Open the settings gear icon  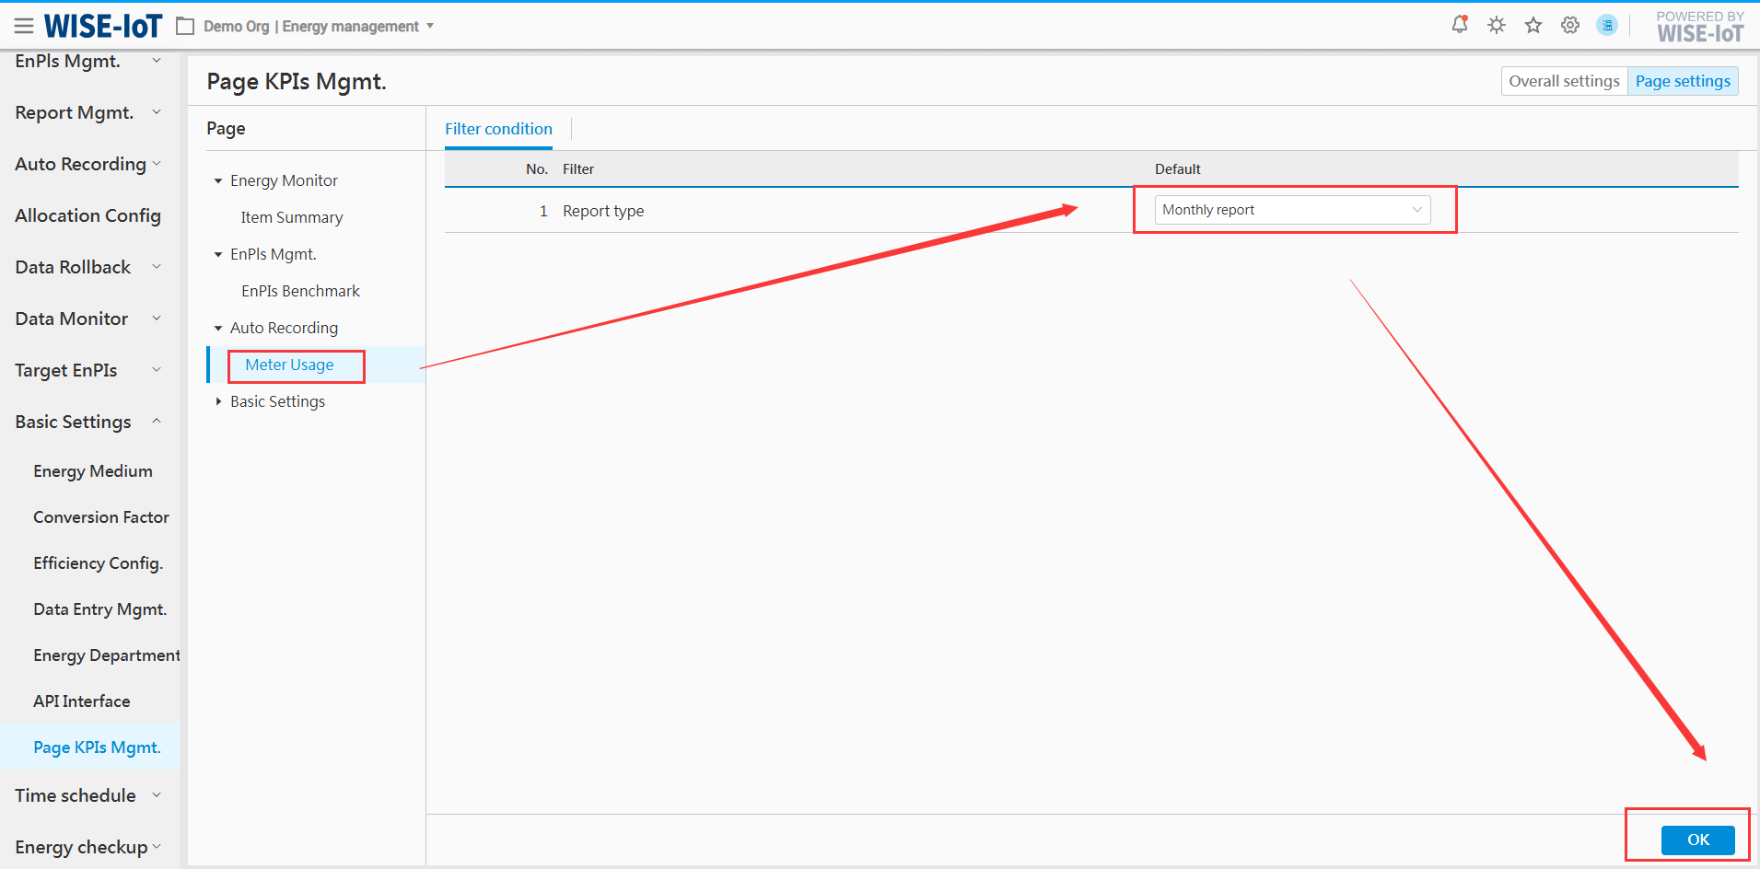point(1570,26)
